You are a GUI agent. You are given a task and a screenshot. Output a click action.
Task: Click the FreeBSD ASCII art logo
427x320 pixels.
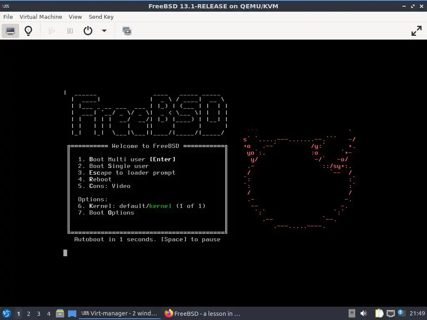pyautogui.click(x=149, y=114)
